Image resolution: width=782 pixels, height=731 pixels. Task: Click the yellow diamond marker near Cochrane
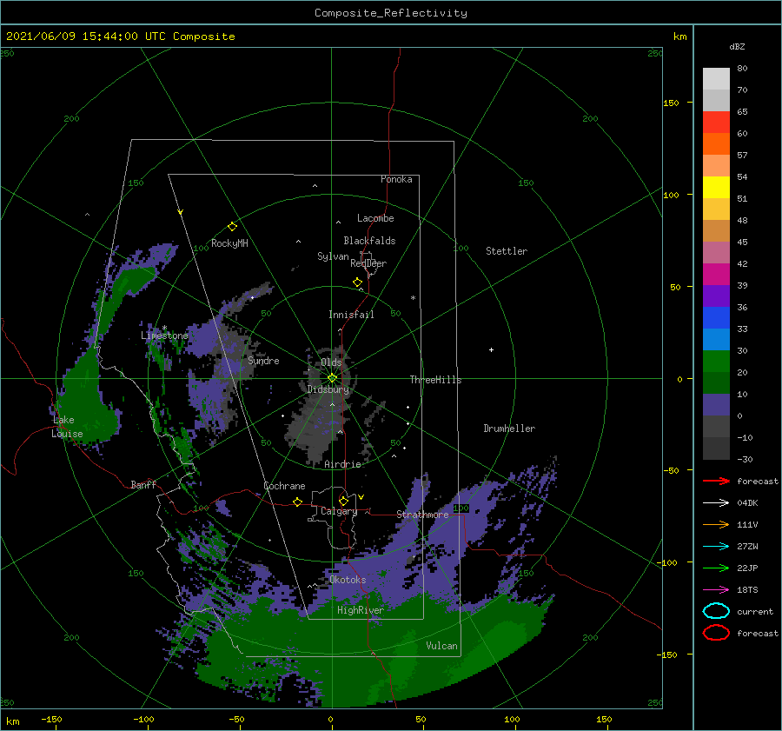pyautogui.click(x=298, y=502)
